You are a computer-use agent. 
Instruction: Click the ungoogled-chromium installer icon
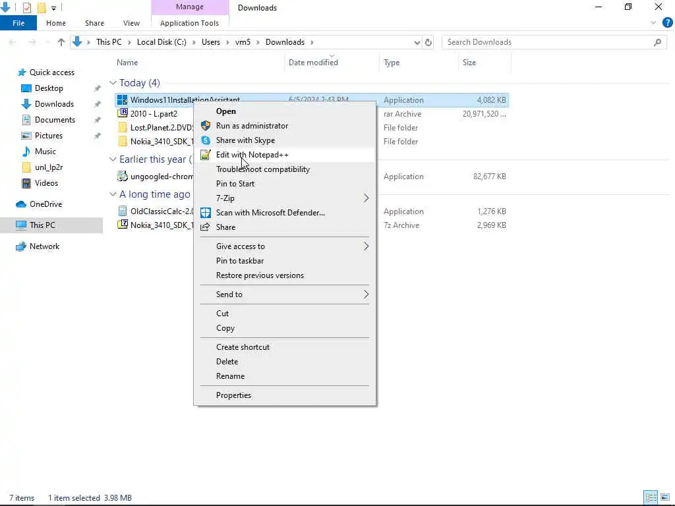122,177
